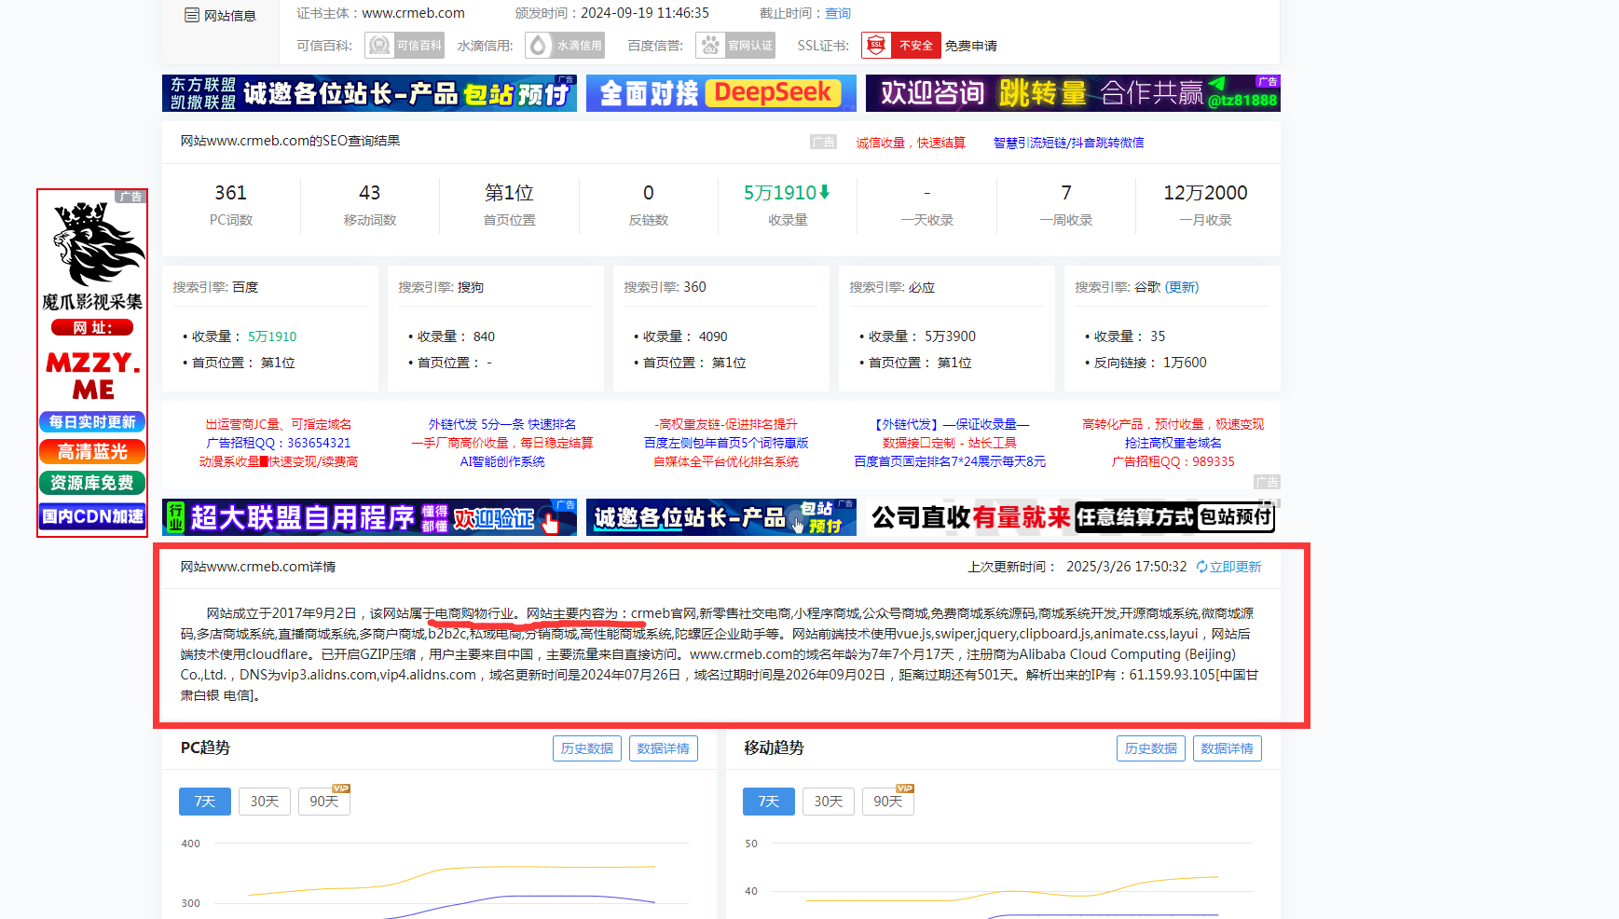The width and height of the screenshot is (1619, 919).
Task: Click the 12万2000 一月收录 stat
Action: 1205,205
